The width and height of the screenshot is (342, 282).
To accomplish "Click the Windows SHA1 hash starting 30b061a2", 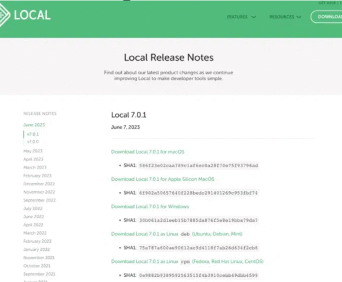I will click(x=198, y=220).
